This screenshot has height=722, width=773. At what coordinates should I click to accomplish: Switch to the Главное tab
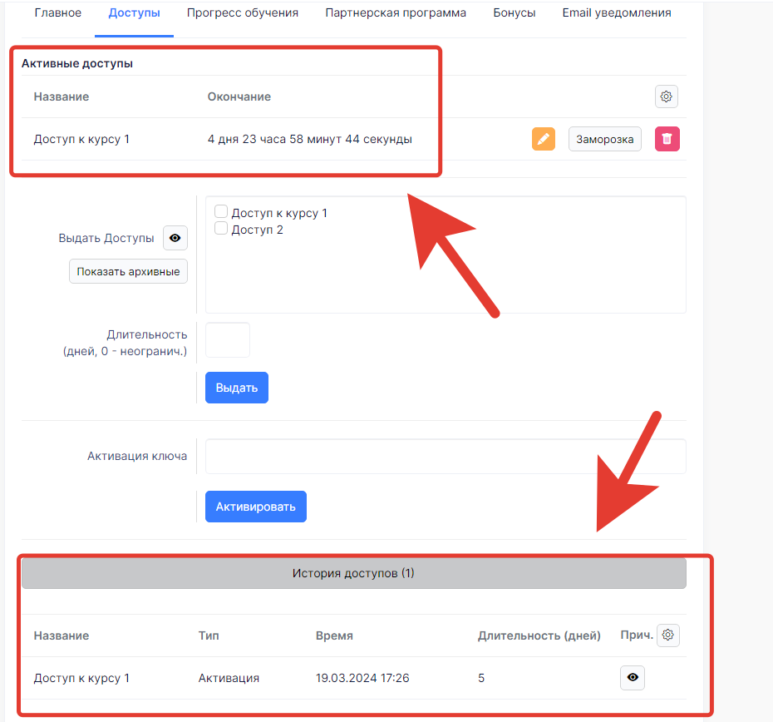[58, 13]
